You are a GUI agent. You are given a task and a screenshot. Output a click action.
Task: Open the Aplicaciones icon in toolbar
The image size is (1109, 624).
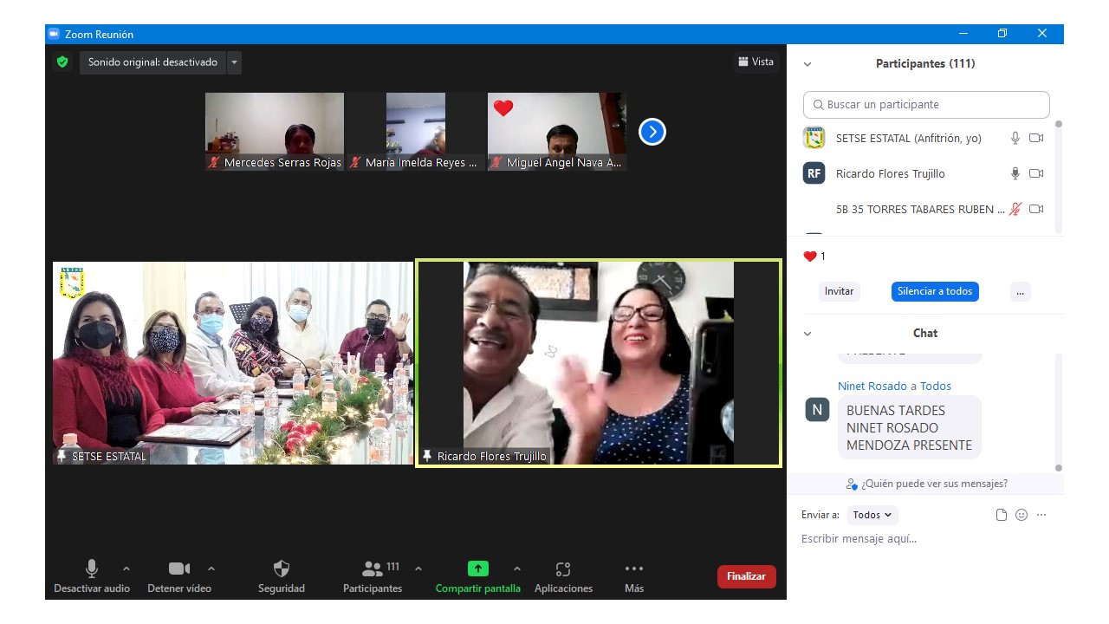(563, 569)
